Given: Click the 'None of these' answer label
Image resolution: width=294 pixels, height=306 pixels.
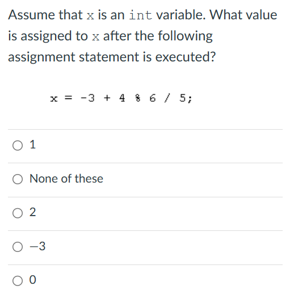Looking at the screenshot, I should click(66, 179).
